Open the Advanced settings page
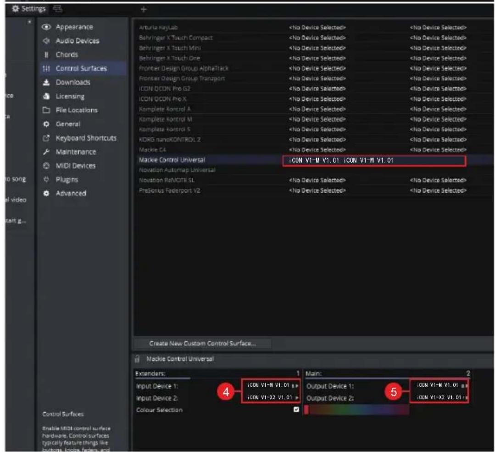The height and width of the screenshot is (452, 495). coord(71,193)
